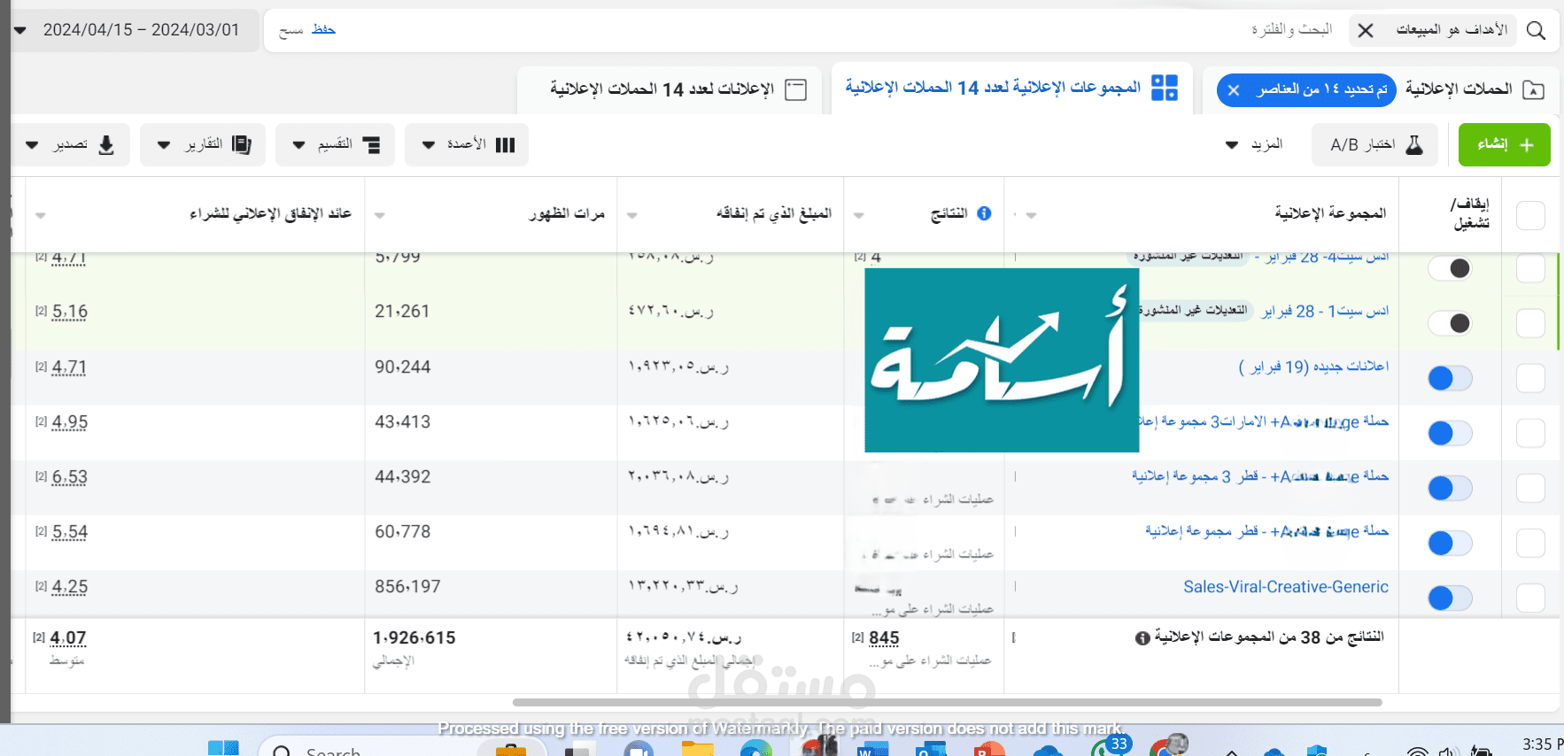1564x756 pixels.
Task: Click the ROAS value 4.95
Action: (x=70, y=422)
